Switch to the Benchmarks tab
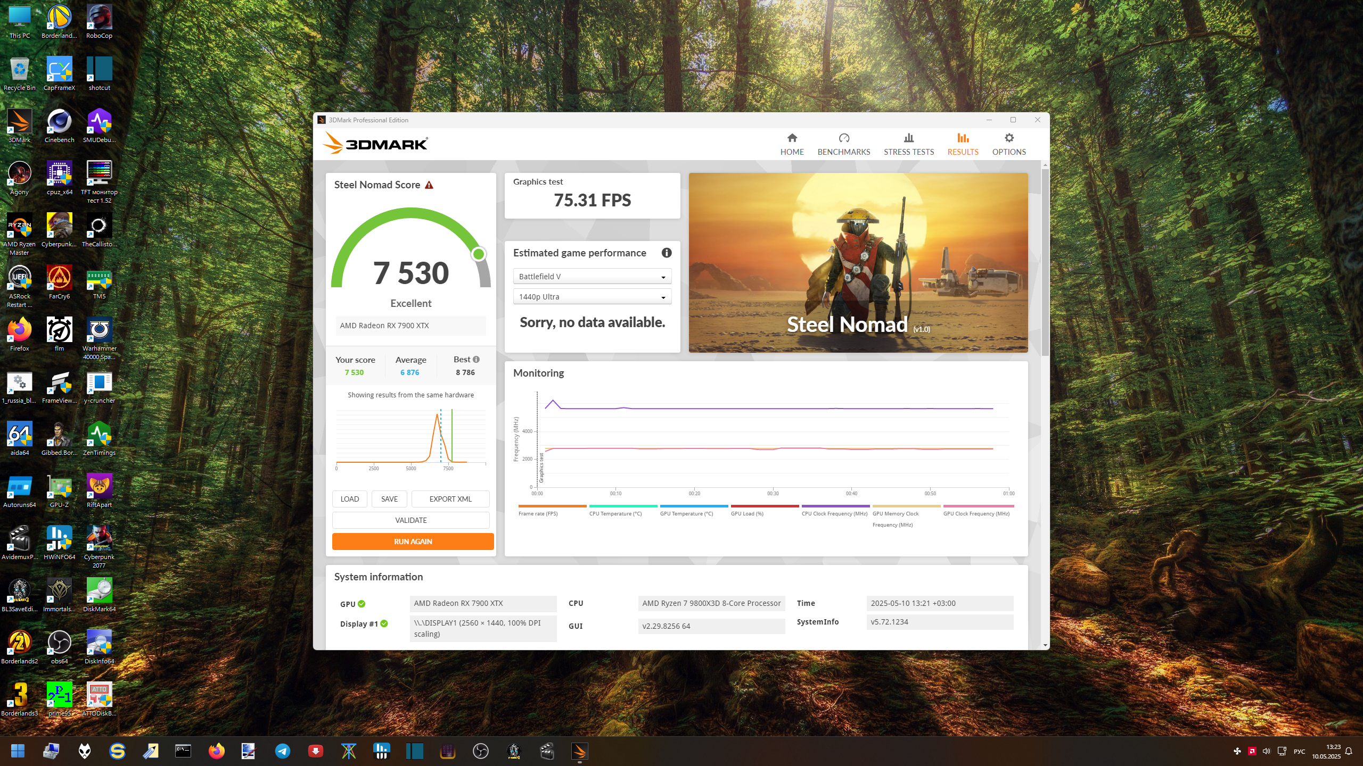 coord(843,144)
